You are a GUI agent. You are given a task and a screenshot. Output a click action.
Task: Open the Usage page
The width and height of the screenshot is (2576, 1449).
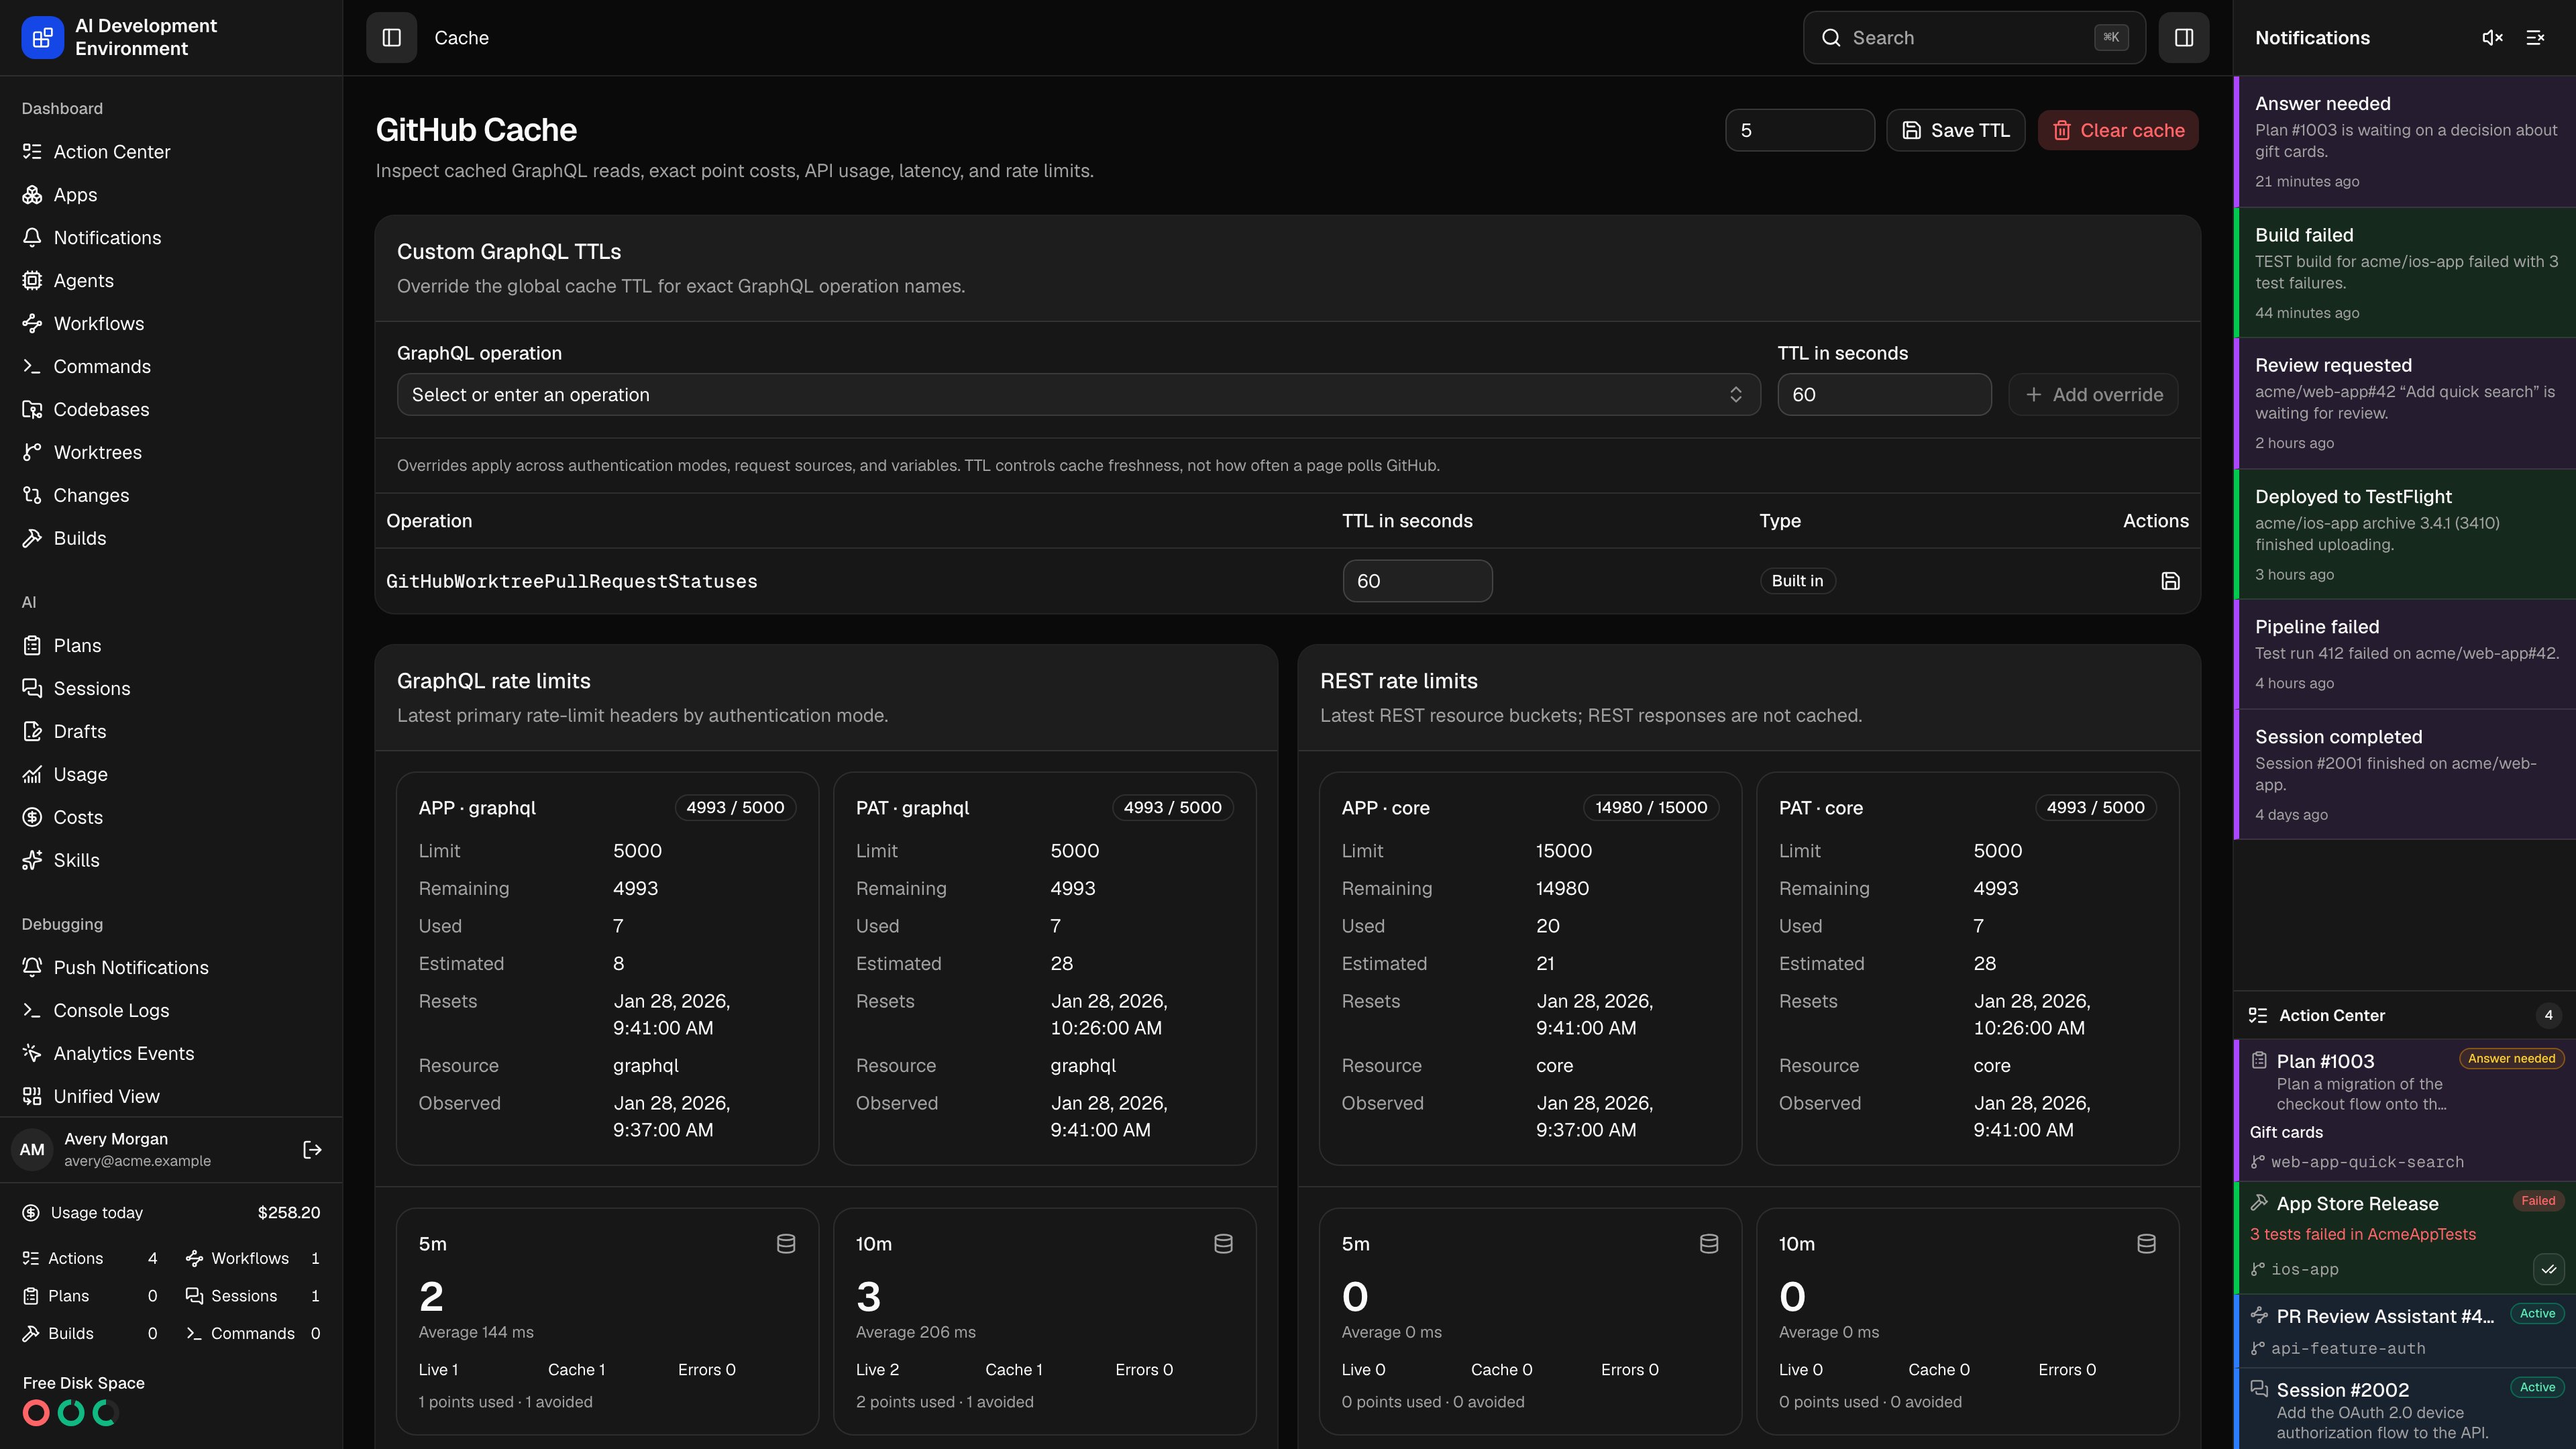click(171, 775)
